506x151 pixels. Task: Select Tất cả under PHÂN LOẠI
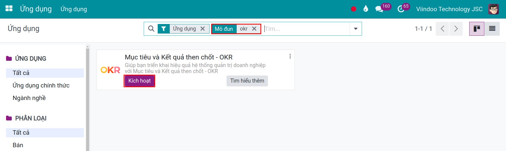(x=45, y=133)
